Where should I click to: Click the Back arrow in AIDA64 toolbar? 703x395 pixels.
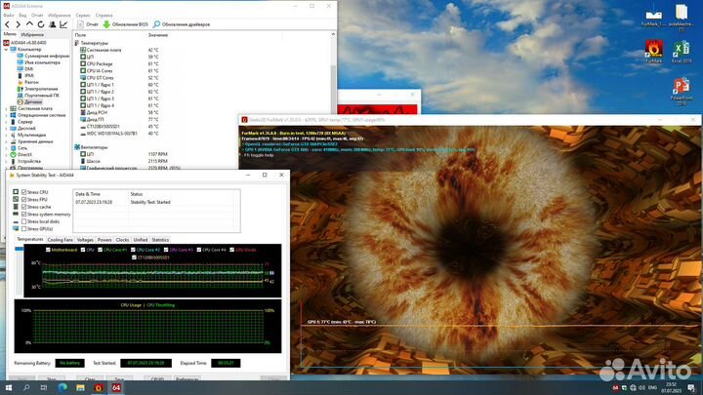point(7,24)
